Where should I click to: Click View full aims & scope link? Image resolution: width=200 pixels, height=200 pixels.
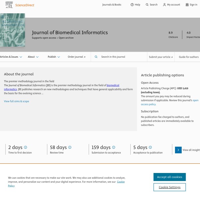tap(16, 101)
